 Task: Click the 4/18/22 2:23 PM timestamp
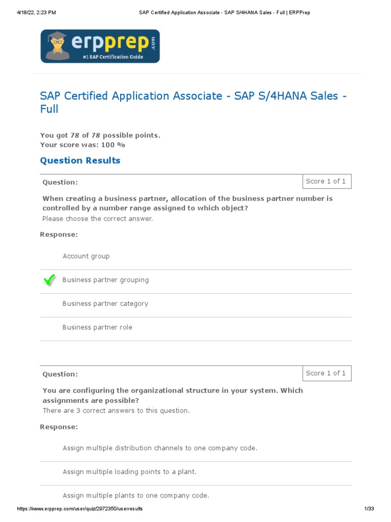click(x=36, y=13)
